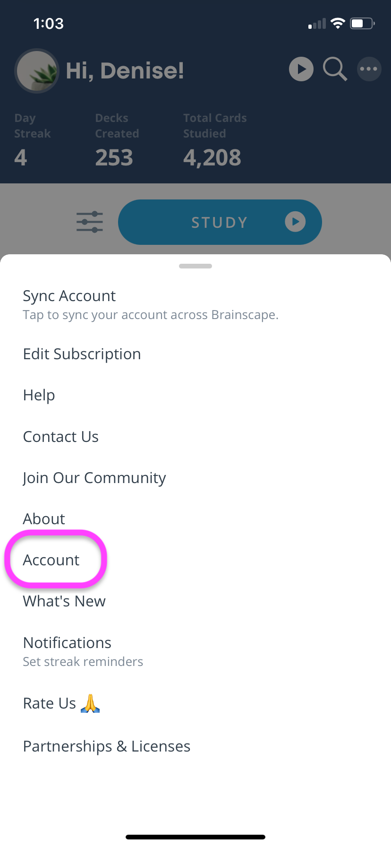Select the Account menu item
The height and width of the screenshot is (847, 391).
point(195,560)
